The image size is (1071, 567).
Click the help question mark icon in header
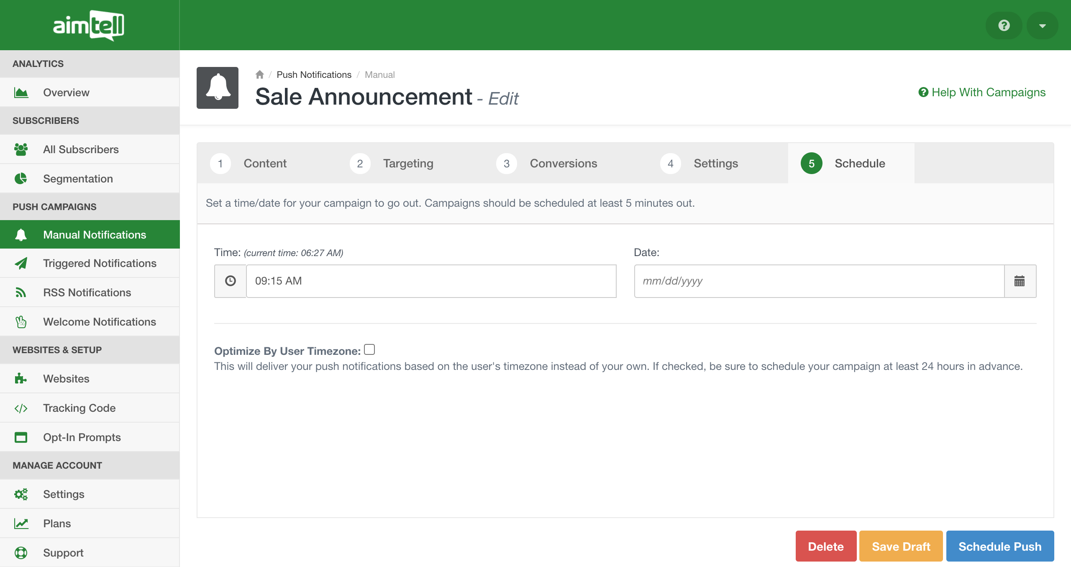click(1004, 26)
